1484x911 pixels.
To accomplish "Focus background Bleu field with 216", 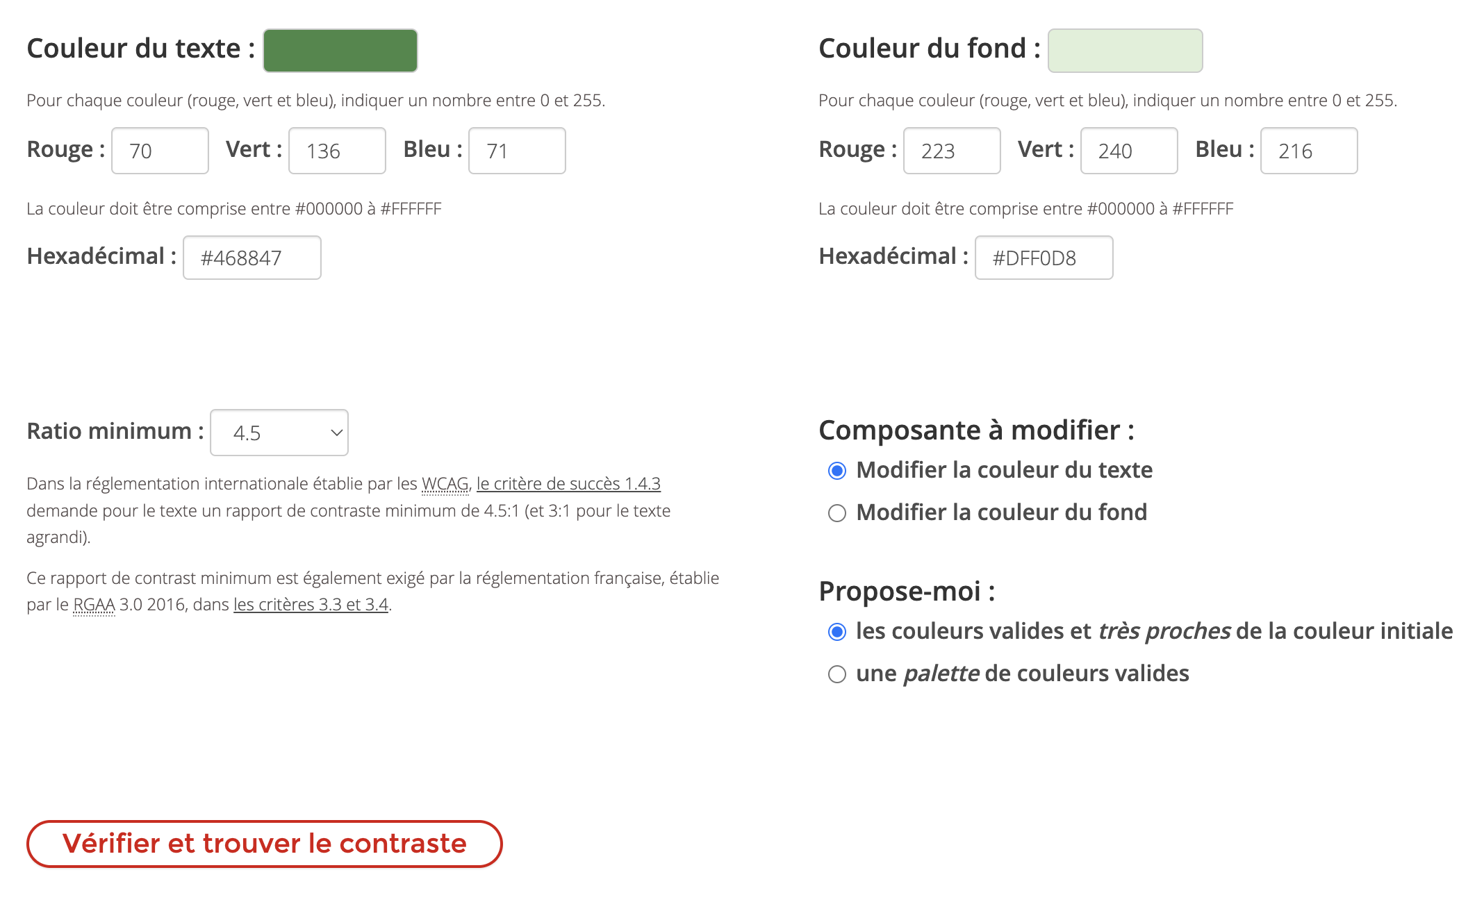I will 1309,151.
